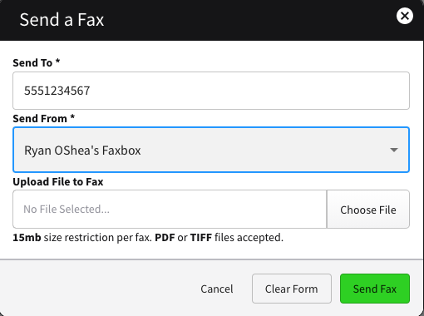Click the bold PDF file type text
Screen dimensions: 424x316
click(x=165, y=238)
